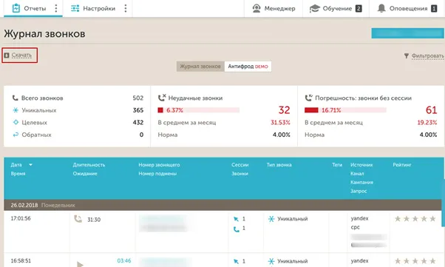
Task: Click the Фильтровать filter link
Action: (x=428, y=55)
